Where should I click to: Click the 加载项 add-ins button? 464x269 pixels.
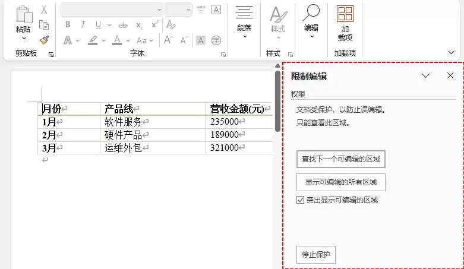click(x=345, y=23)
